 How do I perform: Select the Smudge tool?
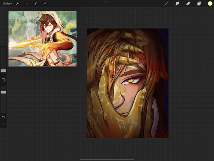point(177,3)
